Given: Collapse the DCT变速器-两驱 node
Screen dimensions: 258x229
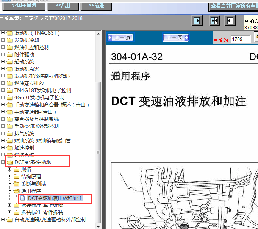Looking at the screenshot, I should (3, 162).
